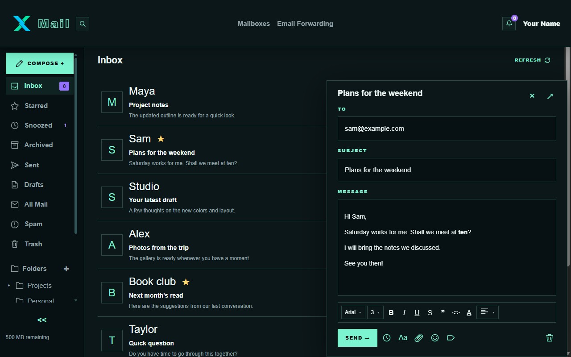
Task: Open the Archived mailbox
Action: pos(40,145)
